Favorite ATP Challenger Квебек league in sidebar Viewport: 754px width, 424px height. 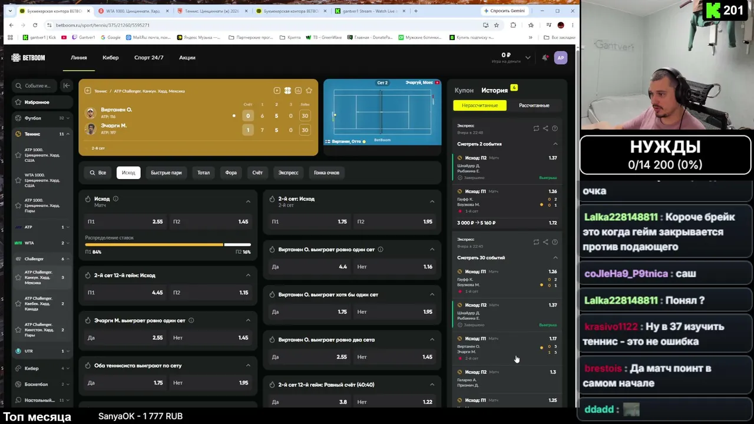click(18, 303)
